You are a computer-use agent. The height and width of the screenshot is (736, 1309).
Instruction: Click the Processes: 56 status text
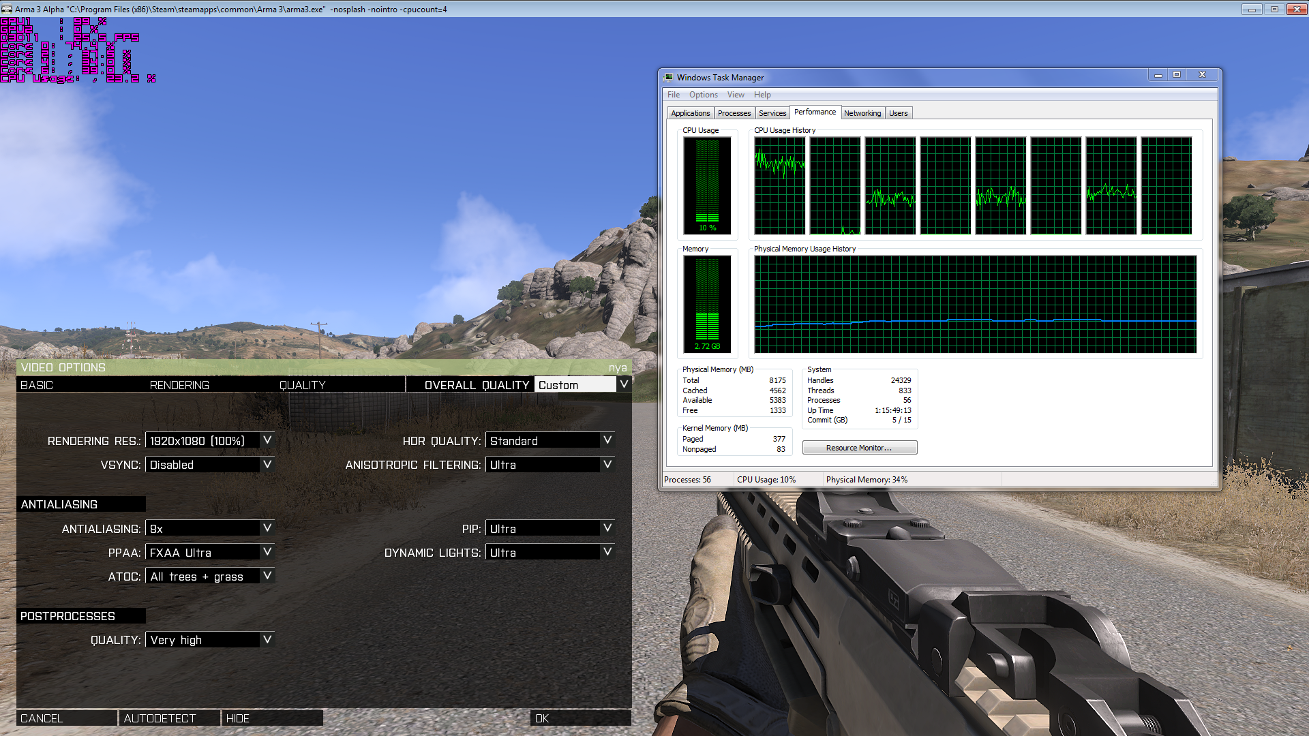[x=687, y=480]
